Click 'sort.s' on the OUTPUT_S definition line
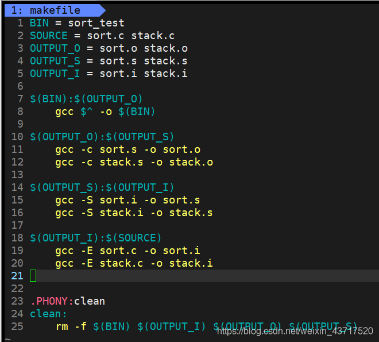Image resolution: width=379 pixels, height=342 pixels. pyautogui.click(x=118, y=61)
